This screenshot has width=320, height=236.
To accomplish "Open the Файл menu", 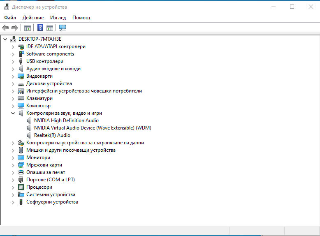I will [10, 18].
